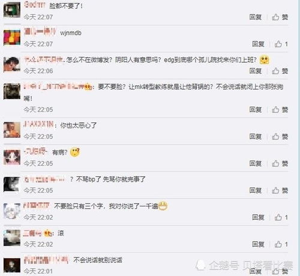Click username of 不会说话就别说话 commenter
Viewport: 300px width, 276px height.
point(46,260)
